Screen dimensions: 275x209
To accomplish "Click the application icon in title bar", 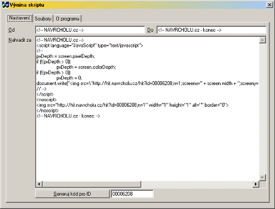I will (5, 4).
